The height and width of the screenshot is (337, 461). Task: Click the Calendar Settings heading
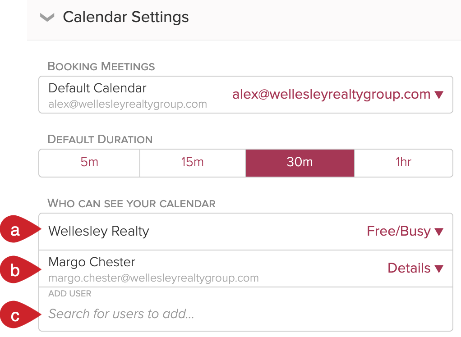pyautogui.click(x=126, y=17)
